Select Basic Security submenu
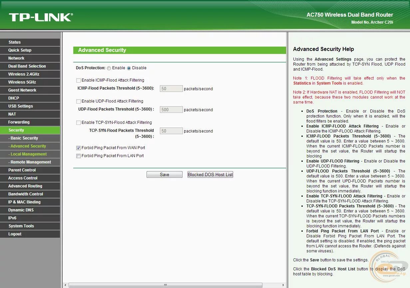This screenshot has width=410, height=288. (30, 138)
